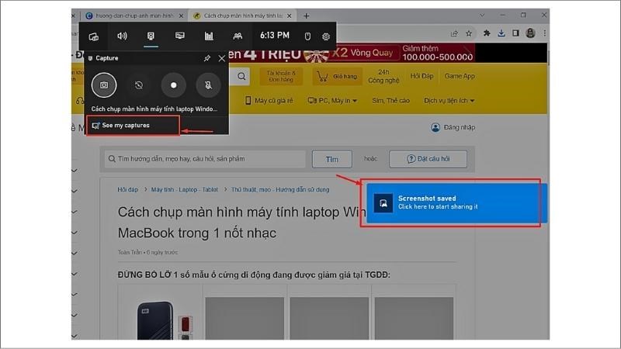Click the 6:13 PM clock in Game Bar

[x=275, y=36]
